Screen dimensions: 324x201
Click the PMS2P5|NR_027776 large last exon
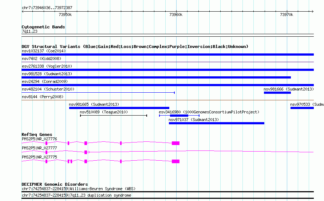(175, 143)
